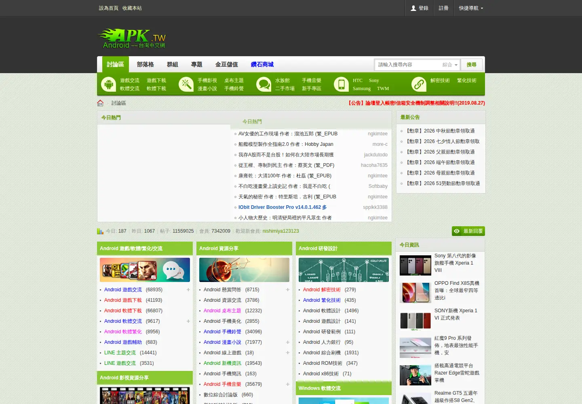This screenshot has height=404, width=582.
Task: Open new member nishimiya123123 profile
Action: click(281, 231)
